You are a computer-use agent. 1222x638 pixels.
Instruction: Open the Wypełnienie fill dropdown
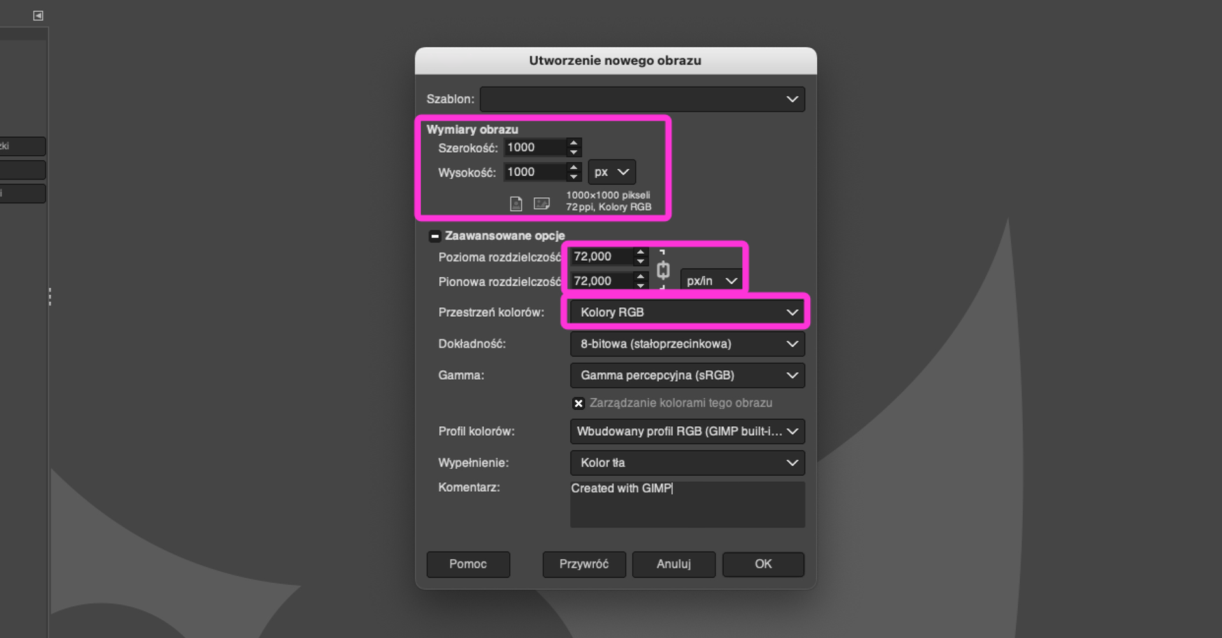click(687, 463)
